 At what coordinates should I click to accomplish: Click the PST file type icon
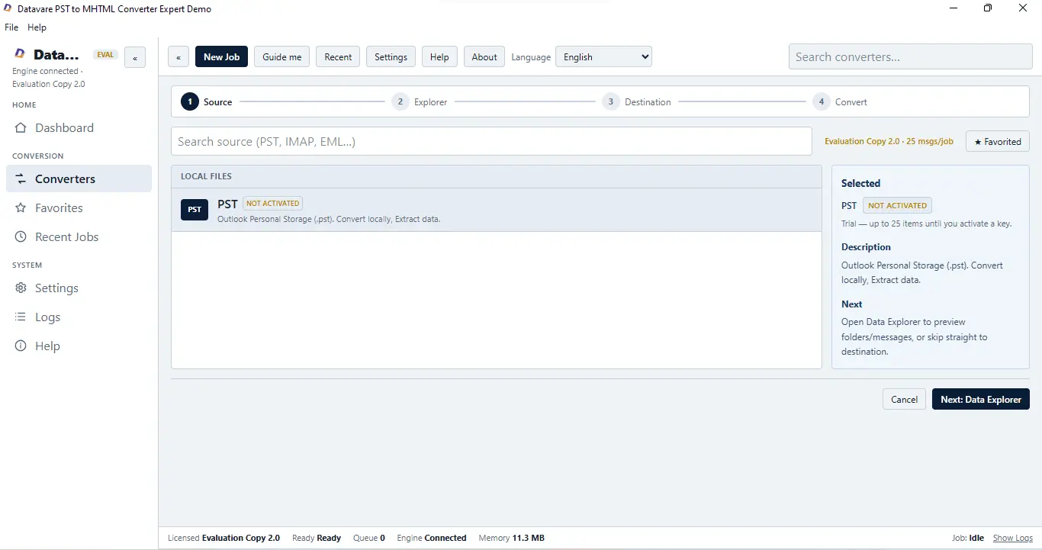195,210
